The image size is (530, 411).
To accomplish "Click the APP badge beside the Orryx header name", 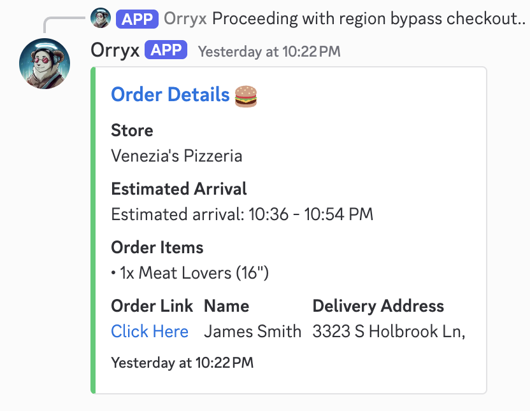I will [166, 50].
